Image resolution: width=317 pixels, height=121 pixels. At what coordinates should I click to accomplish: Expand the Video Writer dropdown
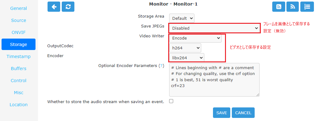(195, 38)
